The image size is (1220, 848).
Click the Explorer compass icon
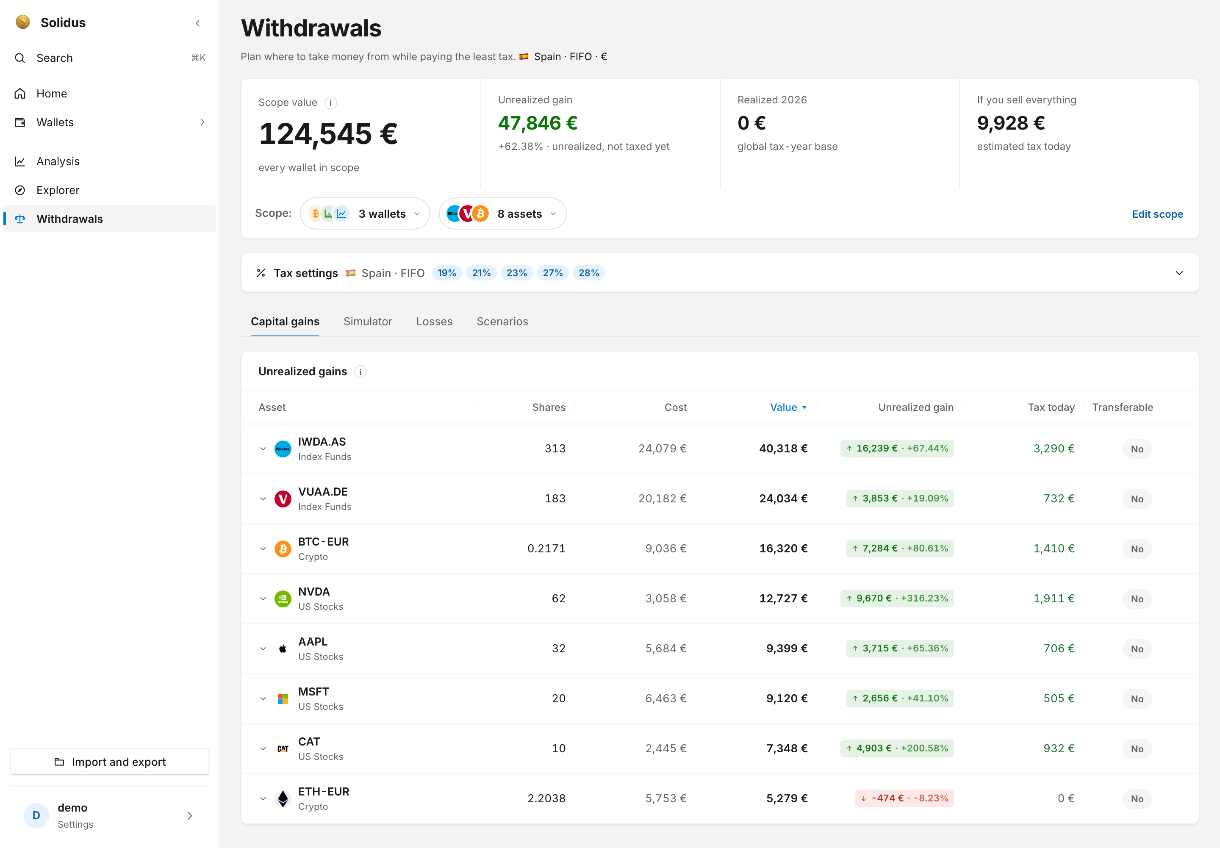pos(20,190)
